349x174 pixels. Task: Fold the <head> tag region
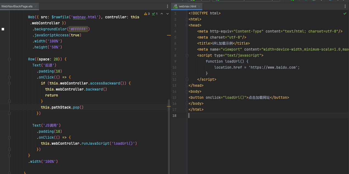tap(187, 25)
